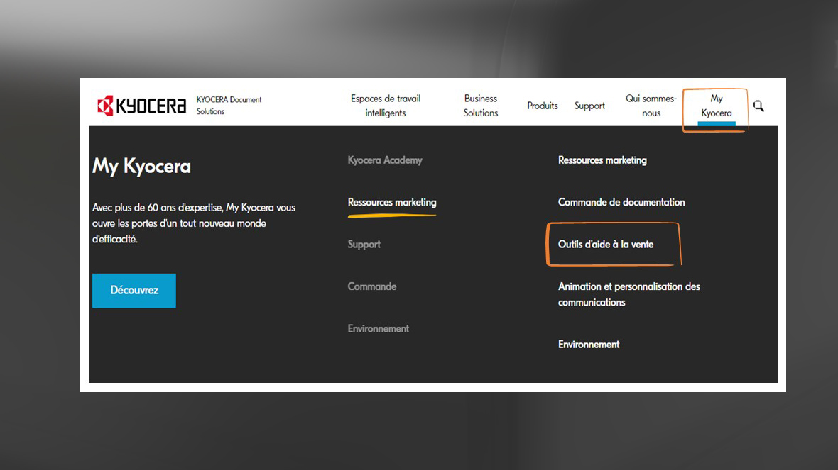Screen dimensions: 838x470
Task: Select the Kyocera Academy category
Action: point(385,160)
